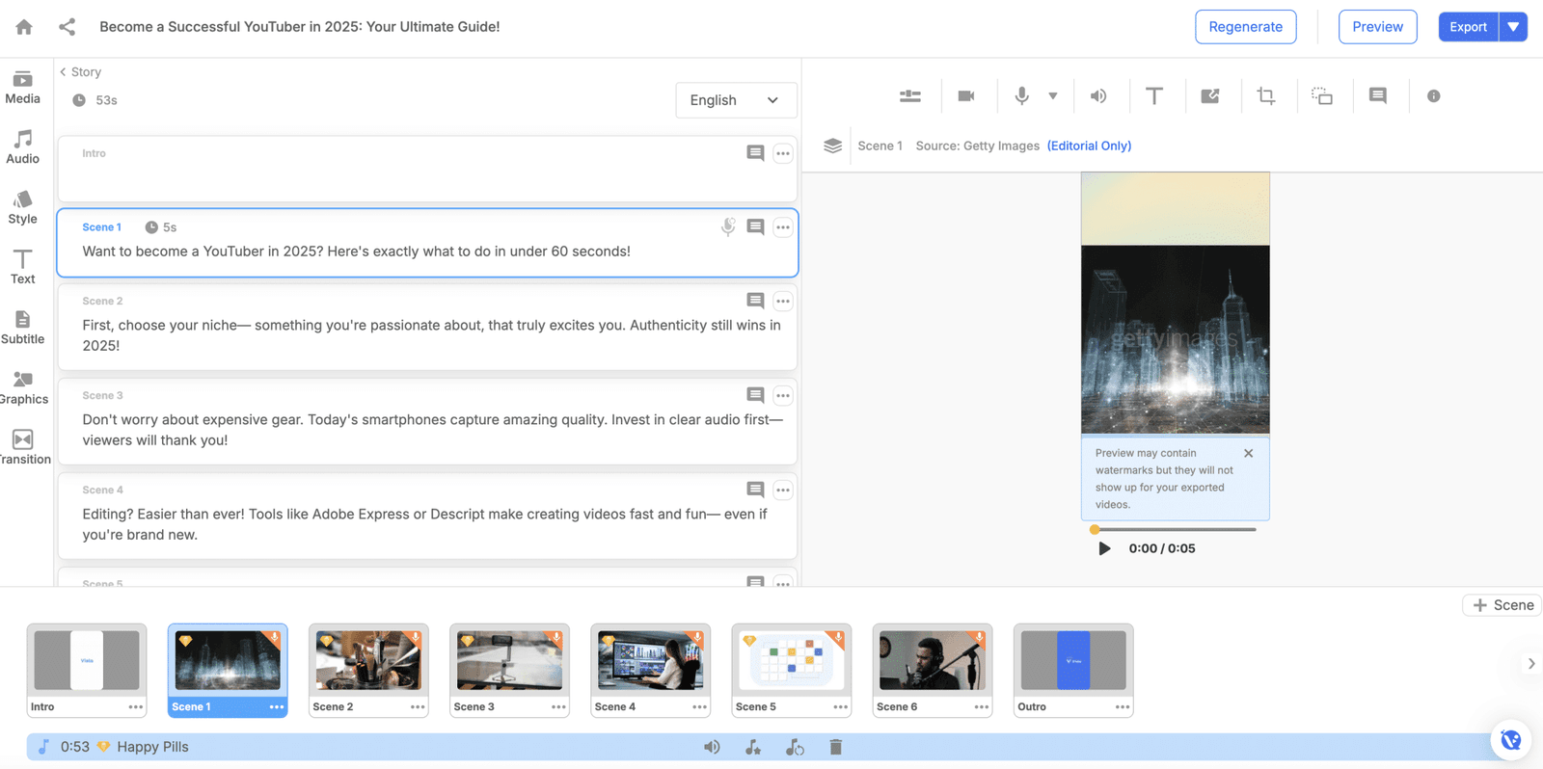Click the video camera icon in toolbar

[x=965, y=95]
